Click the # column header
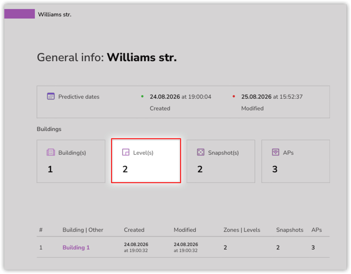351x274 pixels. tap(41, 230)
